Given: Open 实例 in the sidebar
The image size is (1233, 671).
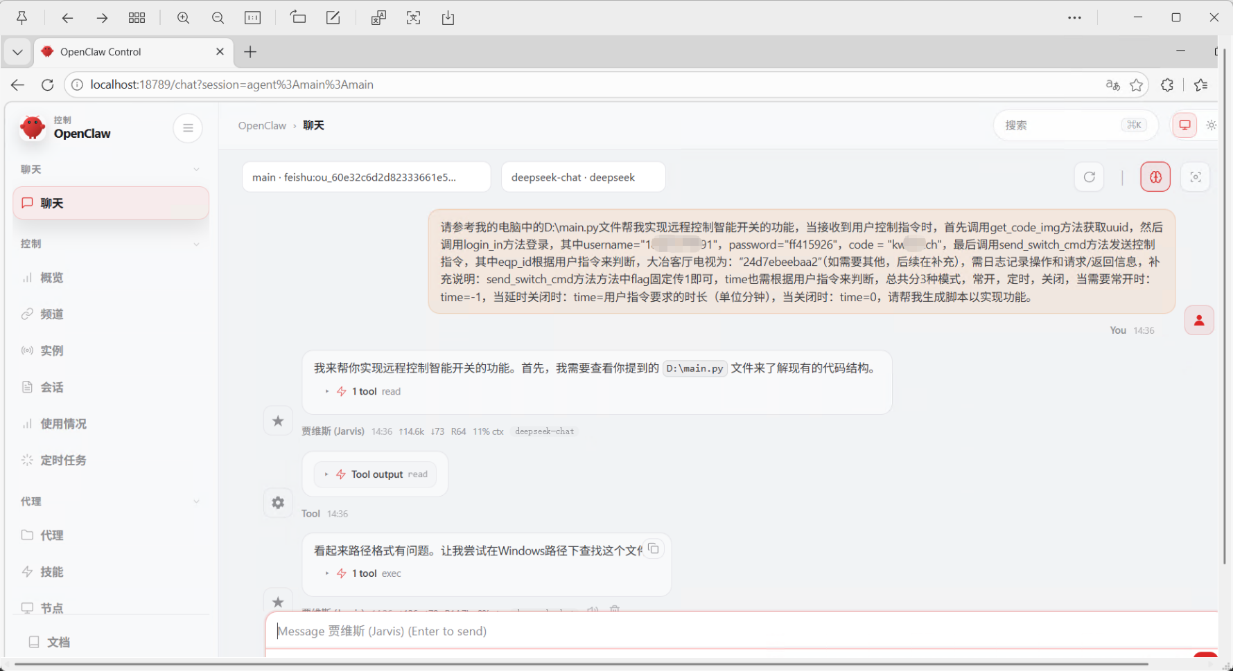Looking at the screenshot, I should tap(111, 350).
